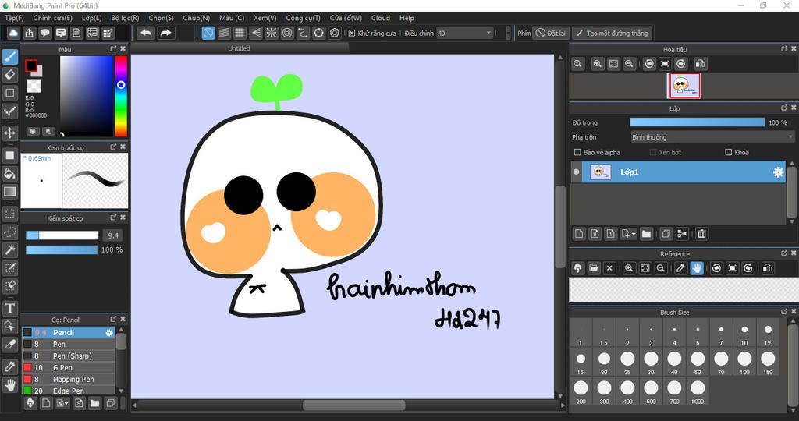Add a new layer folder
This screenshot has width=799, height=421.
646,234
